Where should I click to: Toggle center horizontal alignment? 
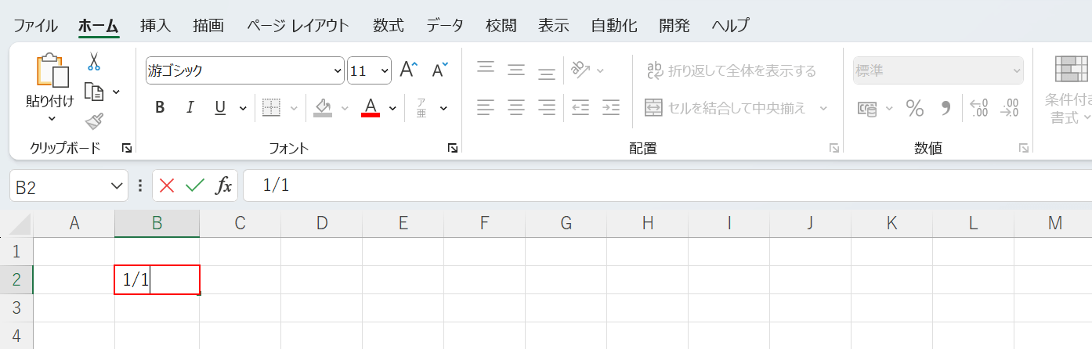coord(515,107)
